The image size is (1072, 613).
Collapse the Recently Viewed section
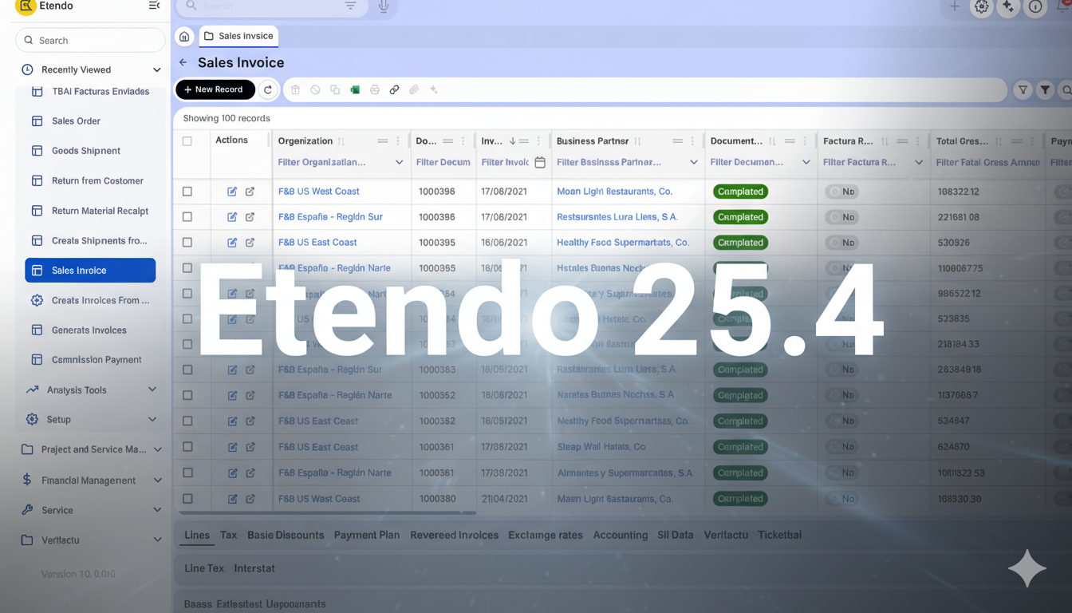tap(156, 70)
